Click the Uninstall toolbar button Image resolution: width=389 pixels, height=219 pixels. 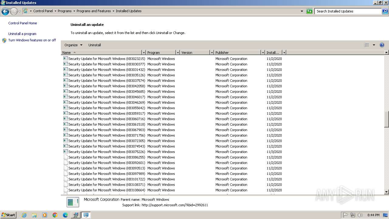click(95, 45)
